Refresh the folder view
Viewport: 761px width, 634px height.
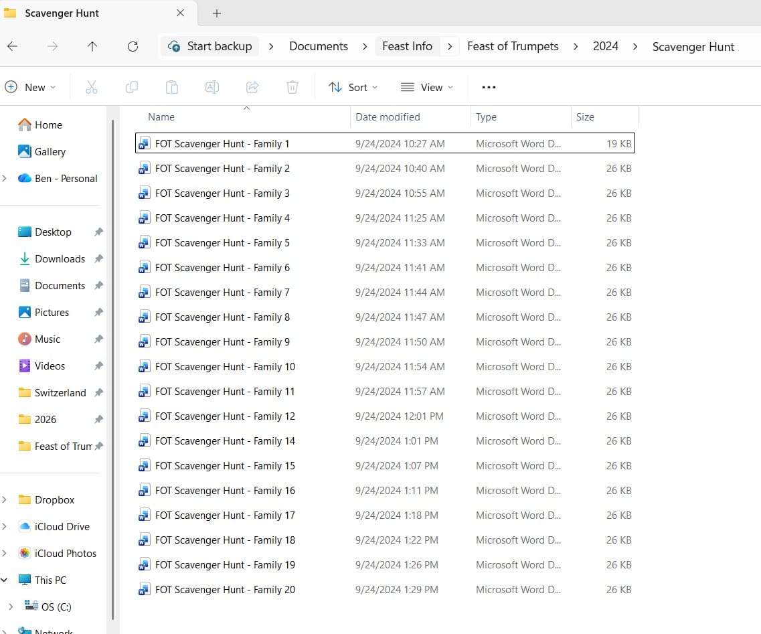[133, 46]
